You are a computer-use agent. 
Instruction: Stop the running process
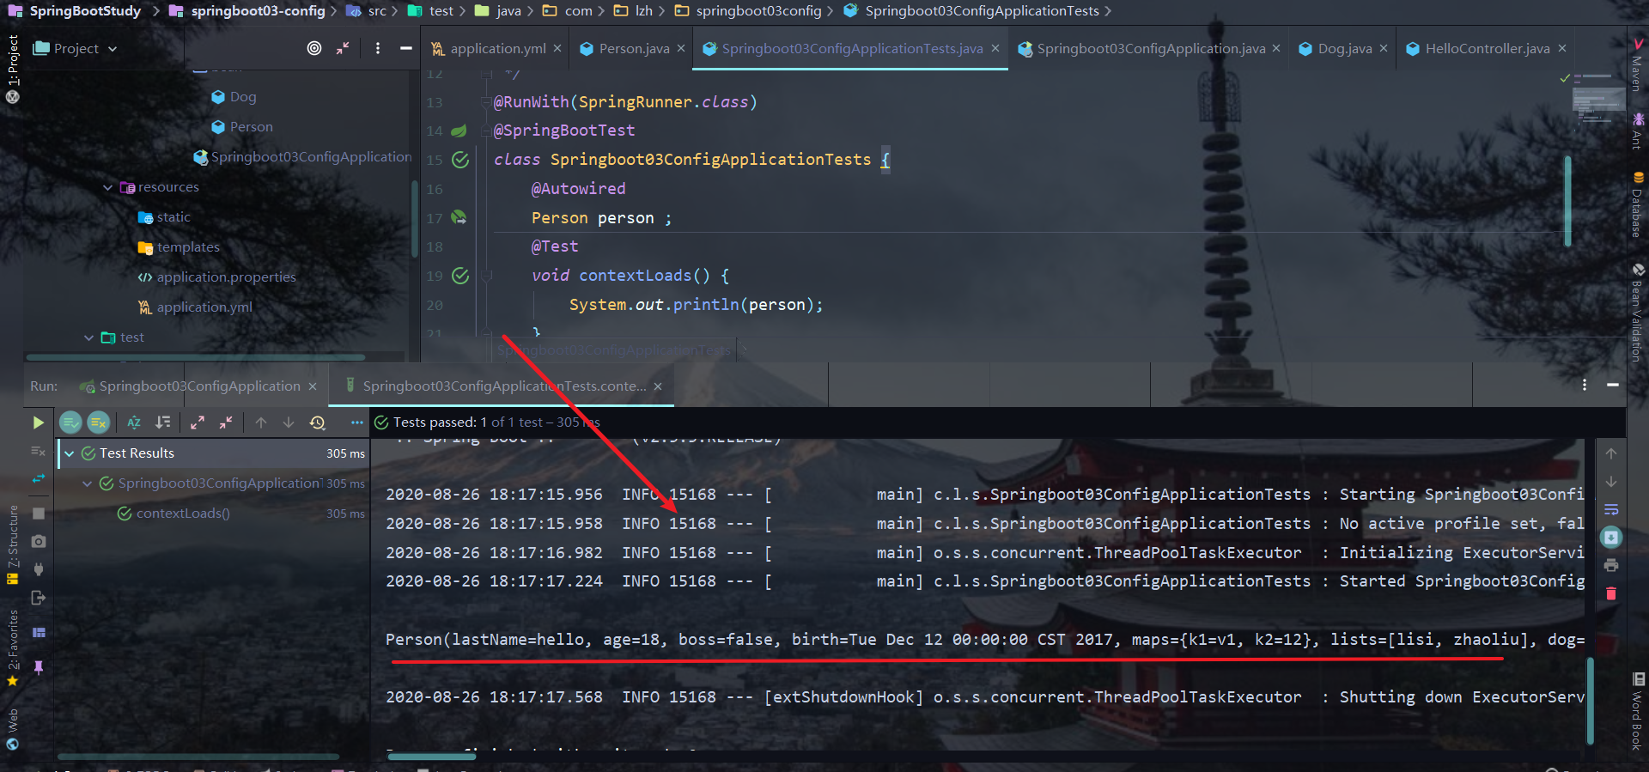tap(38, 513)
